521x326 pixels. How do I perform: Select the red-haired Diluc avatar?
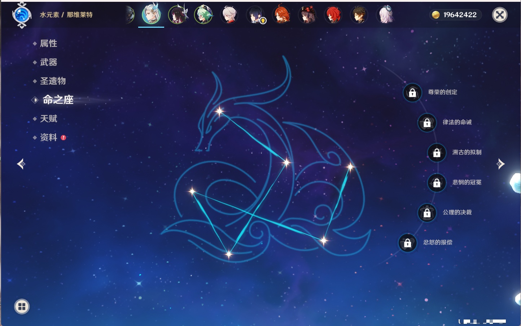[x=333, y=15]
